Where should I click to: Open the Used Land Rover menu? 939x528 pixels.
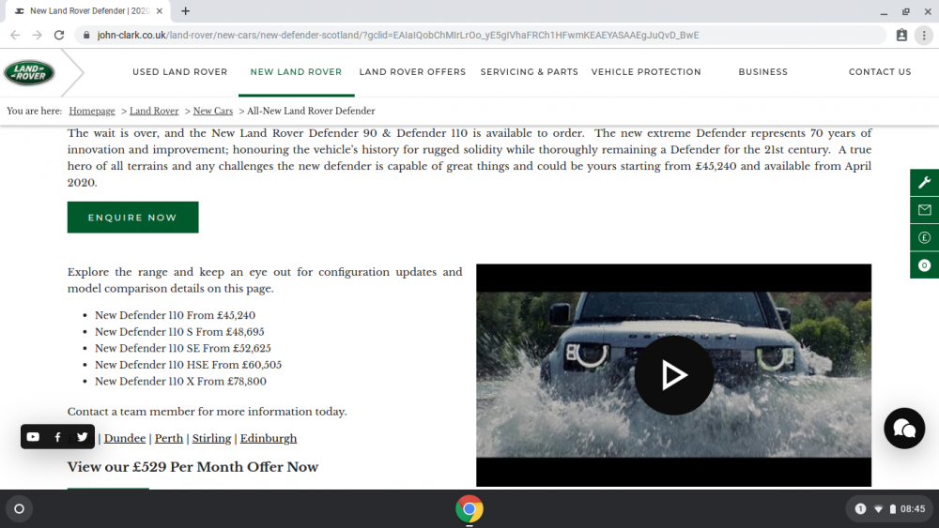[x=180, y=72]
